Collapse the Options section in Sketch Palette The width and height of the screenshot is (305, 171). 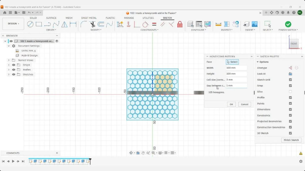258,62
